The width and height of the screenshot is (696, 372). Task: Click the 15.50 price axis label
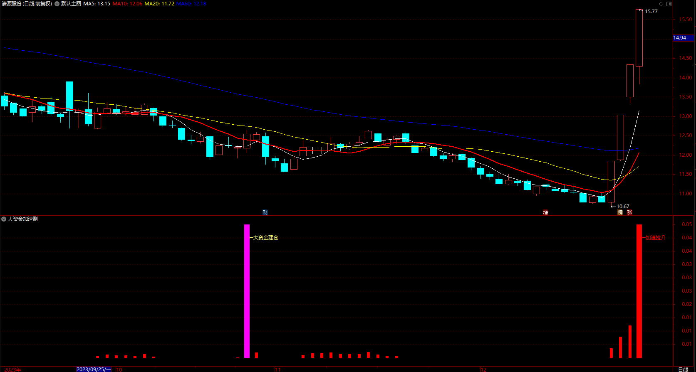point(686,20)
